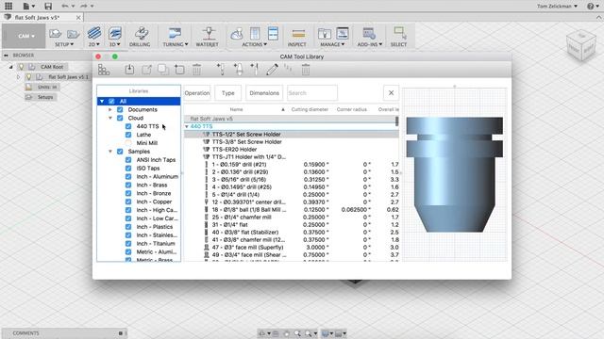Collapse the 440 TTS group in the tool list

[x=187, y=126]
